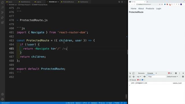Screen dimensions: 185x104
Task: Open the Run and Debug view
Action: 2,17
